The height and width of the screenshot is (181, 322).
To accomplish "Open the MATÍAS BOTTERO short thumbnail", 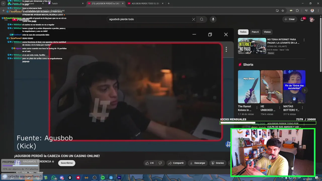I will point(294,87).
